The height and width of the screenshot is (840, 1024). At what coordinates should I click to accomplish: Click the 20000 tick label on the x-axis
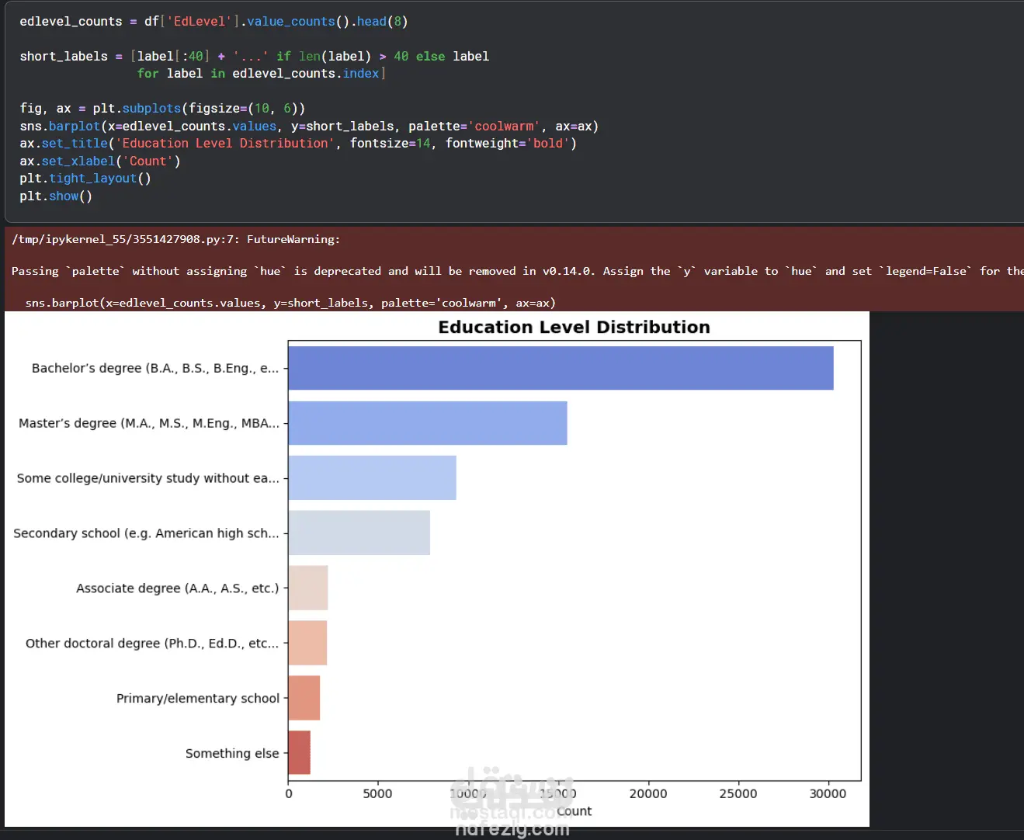click(x=648, y=793)
